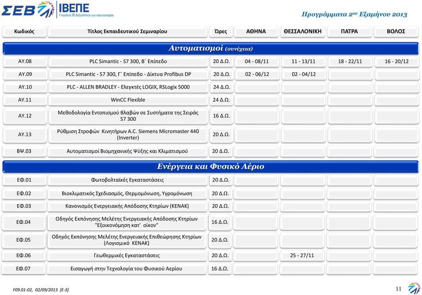Select Volos date 16 - 20/12
This screenshot has width=422, height=295.
[397, 62]
